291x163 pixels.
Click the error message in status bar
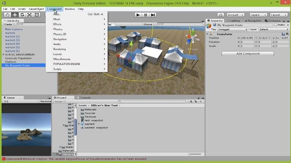tap(76, 159)
